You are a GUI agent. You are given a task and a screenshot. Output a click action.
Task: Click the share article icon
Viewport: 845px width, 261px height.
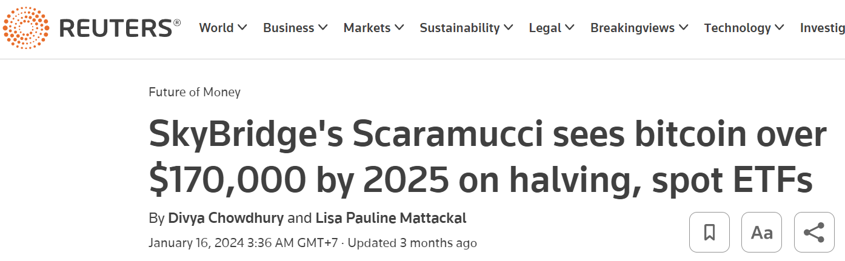tap(813, 232)
